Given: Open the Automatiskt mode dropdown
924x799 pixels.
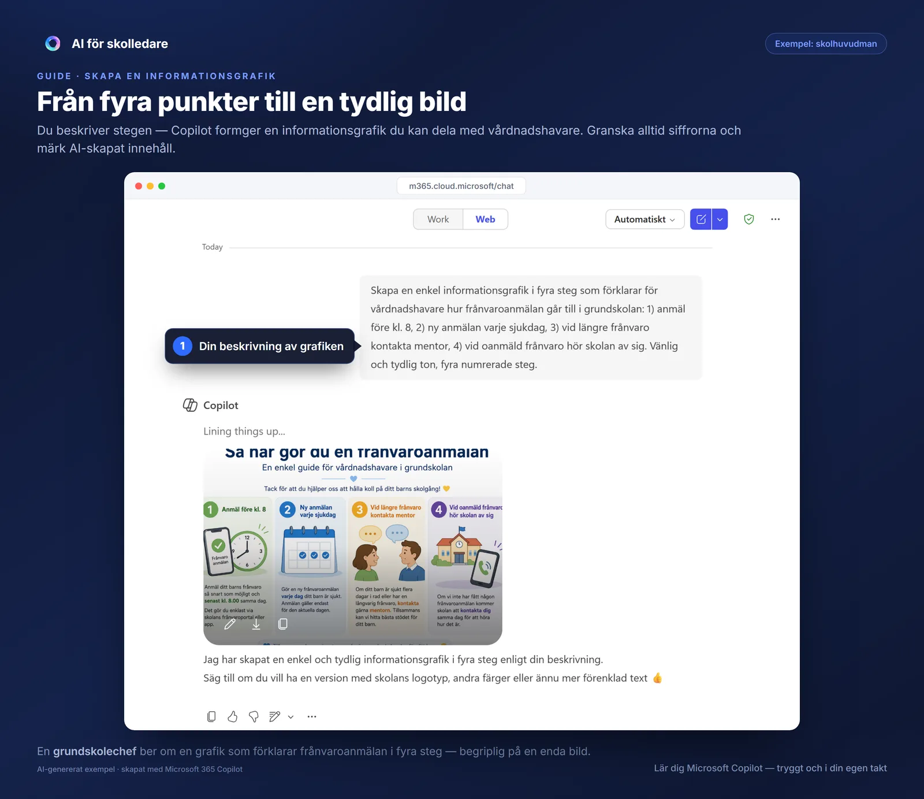Looking at the screenshot, I should (644, 220).
